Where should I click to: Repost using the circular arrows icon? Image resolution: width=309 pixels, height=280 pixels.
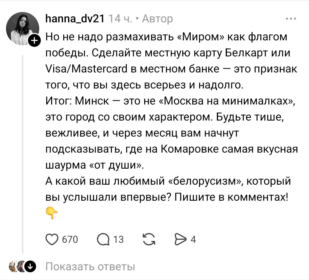(148, 239)
